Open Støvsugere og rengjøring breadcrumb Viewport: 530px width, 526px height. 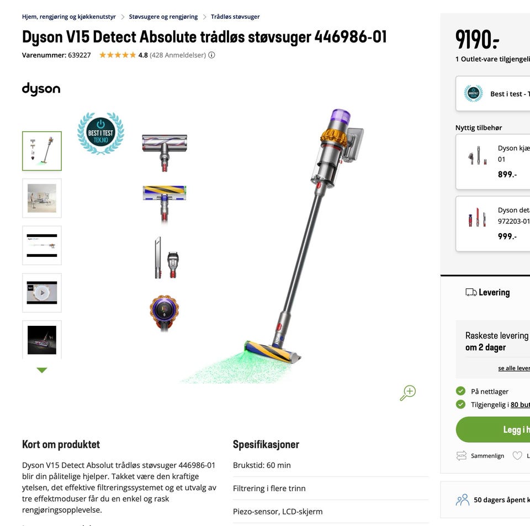click(163, 17)
